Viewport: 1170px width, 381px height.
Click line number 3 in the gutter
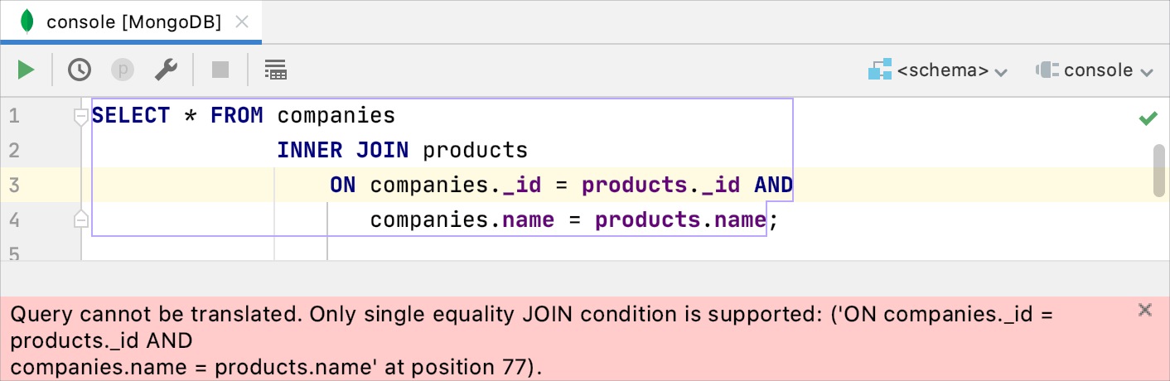click(x=14, y=184)
